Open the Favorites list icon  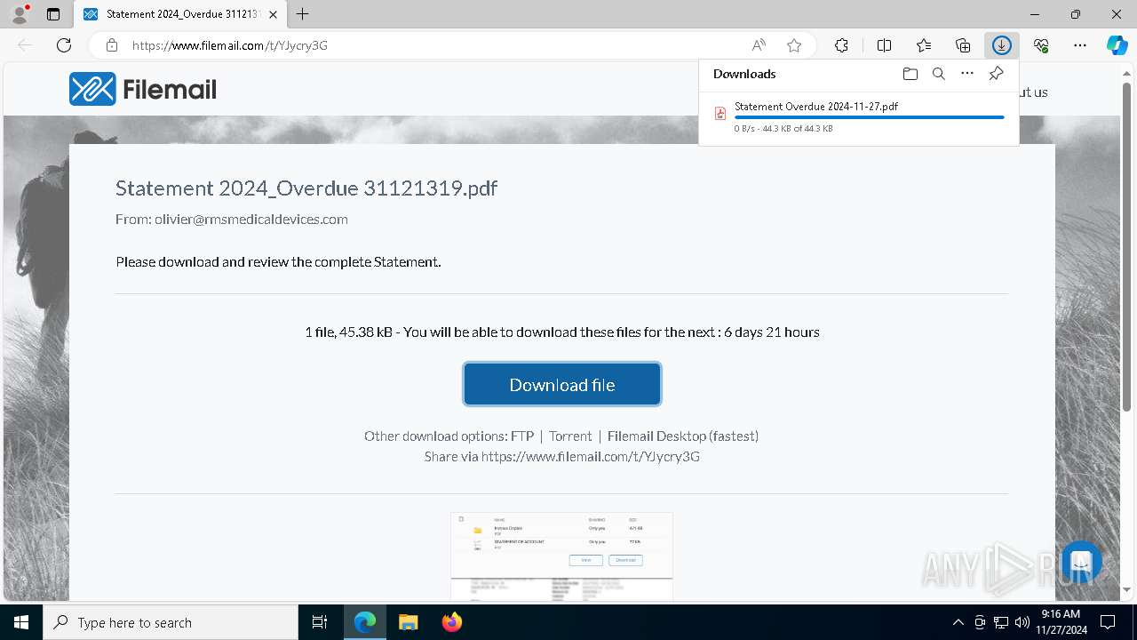924,45
